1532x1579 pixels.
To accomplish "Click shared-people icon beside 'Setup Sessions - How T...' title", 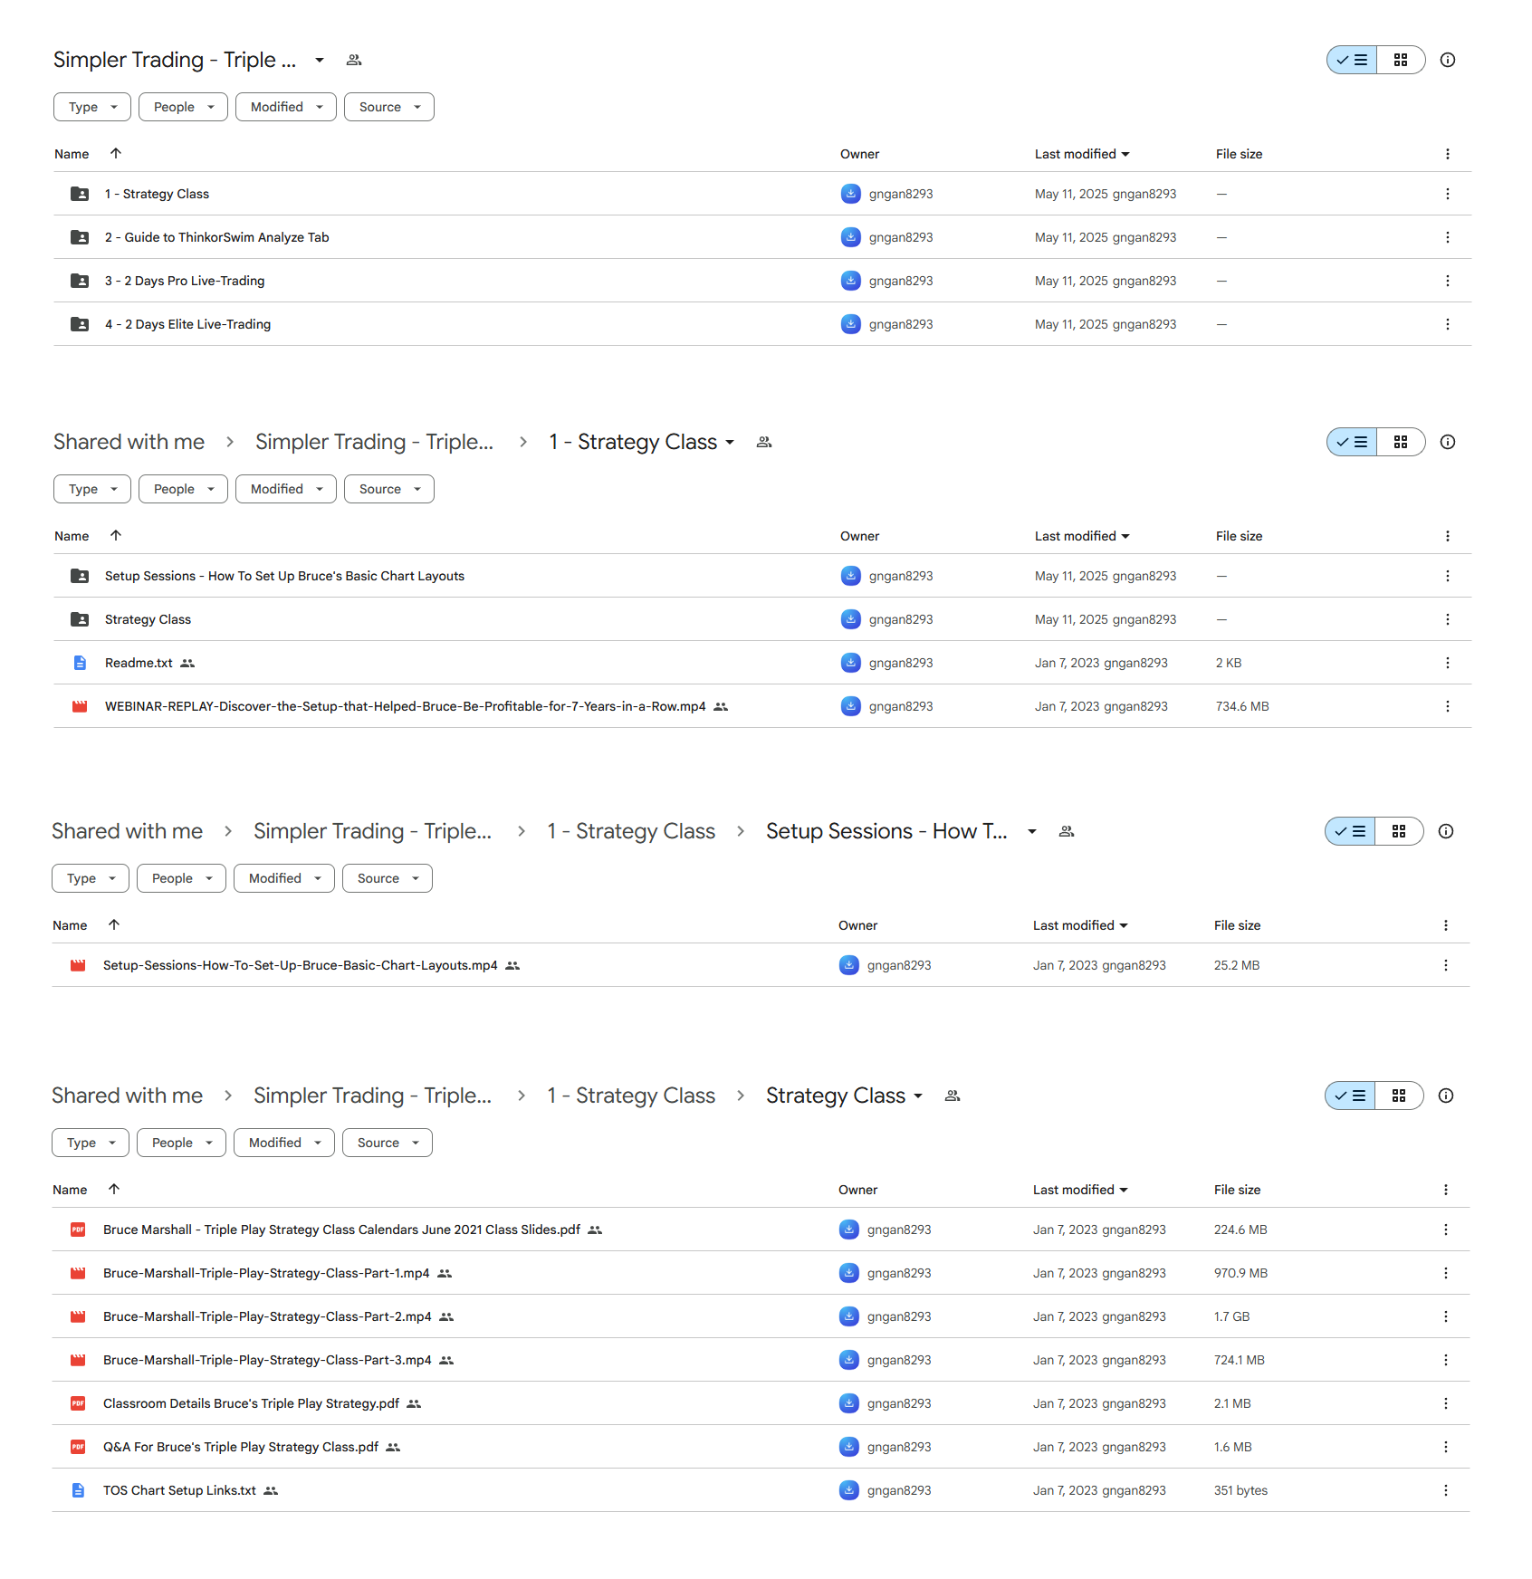I will pyautogui.click(x=1067, y=831).
